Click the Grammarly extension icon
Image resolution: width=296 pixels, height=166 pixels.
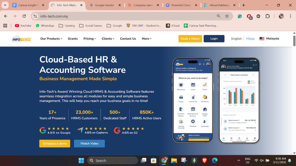(240, 16)
